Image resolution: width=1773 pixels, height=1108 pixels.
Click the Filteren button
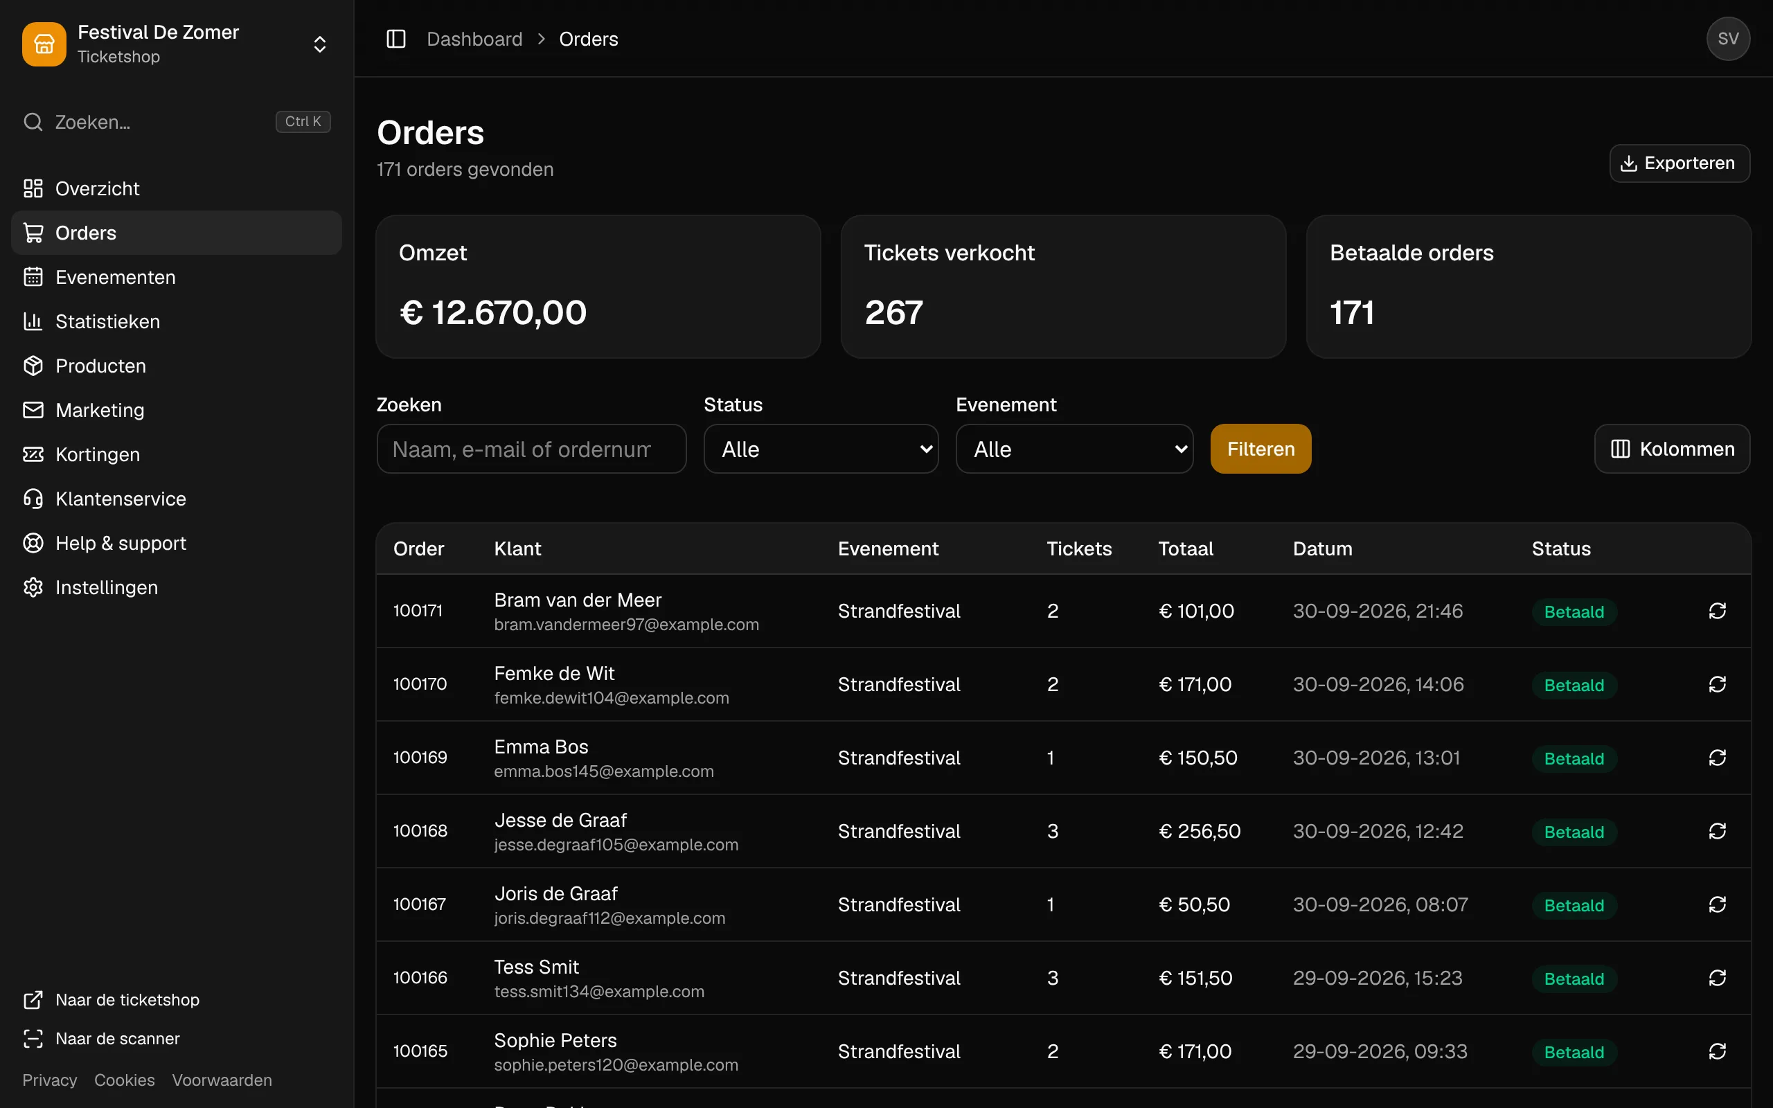point(1260,449)
